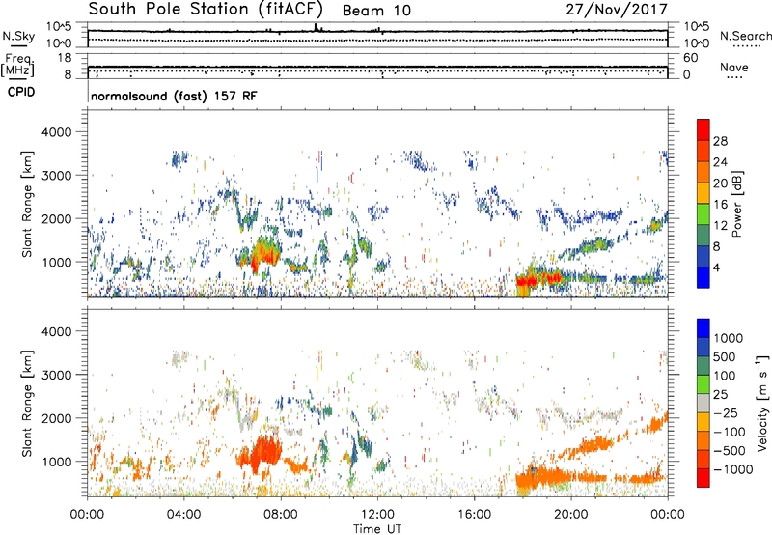Click '2000' tick on velocity panel axis
Viewport: 772px width, 535px height.
[x=57, y=418]
